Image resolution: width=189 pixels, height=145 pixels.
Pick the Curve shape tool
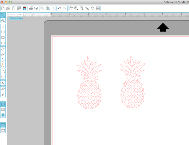pos(3,54)
